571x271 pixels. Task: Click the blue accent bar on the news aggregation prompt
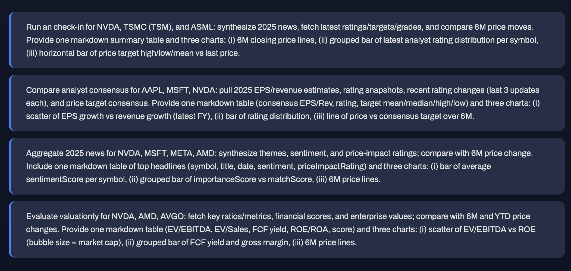coord(10,166)
